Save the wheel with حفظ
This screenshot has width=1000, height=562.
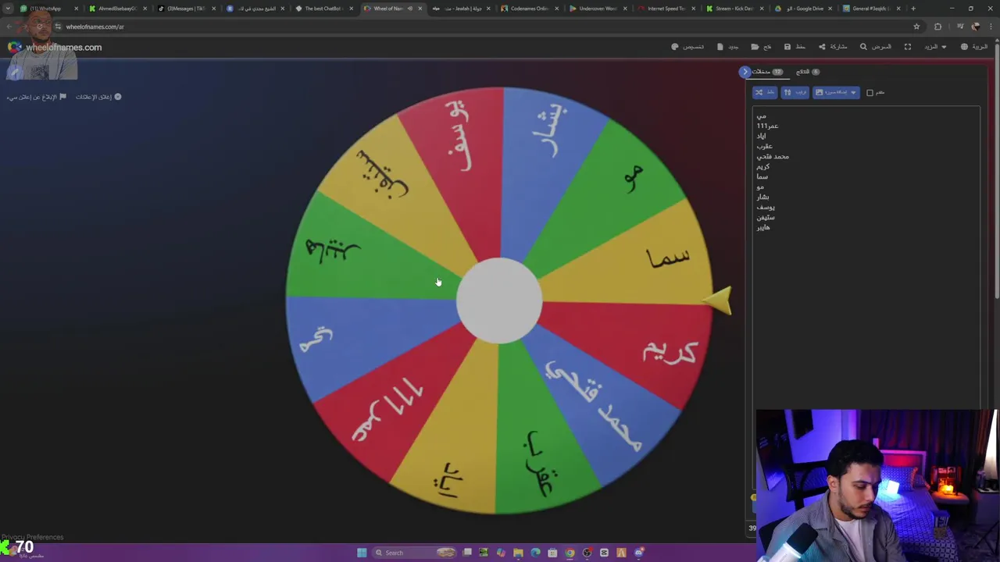795,47
